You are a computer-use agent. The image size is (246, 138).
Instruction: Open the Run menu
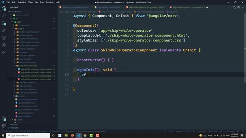coord(42,2)
